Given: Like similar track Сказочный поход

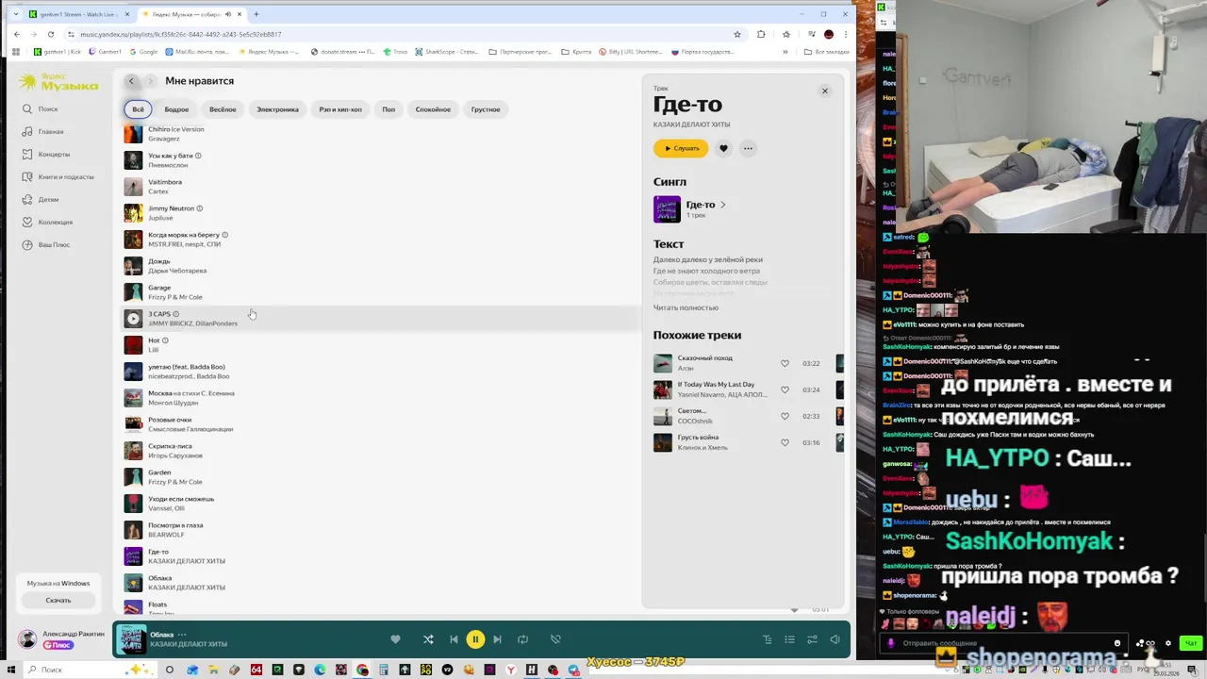Looking at the screenshot, I should tap(785, 363).
